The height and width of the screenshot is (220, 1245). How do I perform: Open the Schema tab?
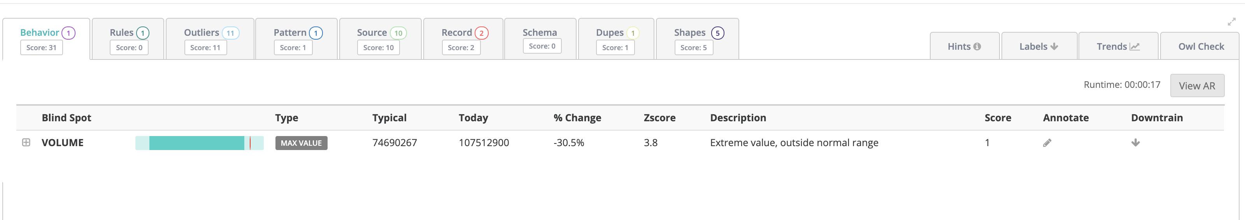click(539, 32)
